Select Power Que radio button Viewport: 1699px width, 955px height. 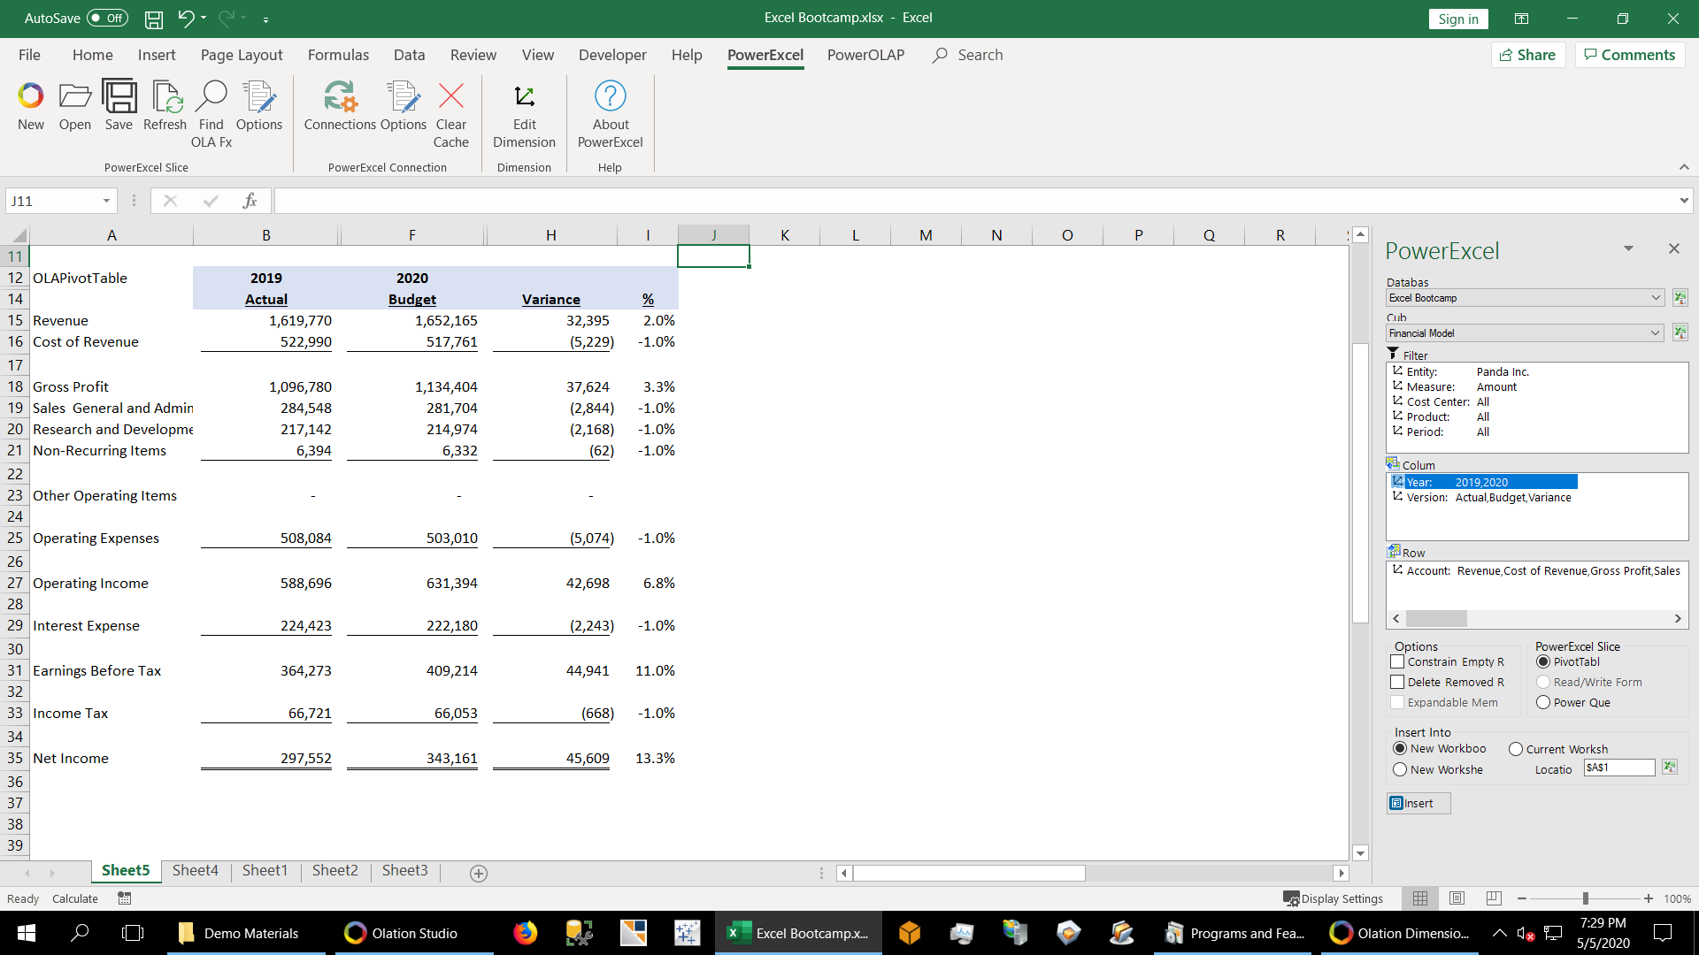[x=1543, y=702]
